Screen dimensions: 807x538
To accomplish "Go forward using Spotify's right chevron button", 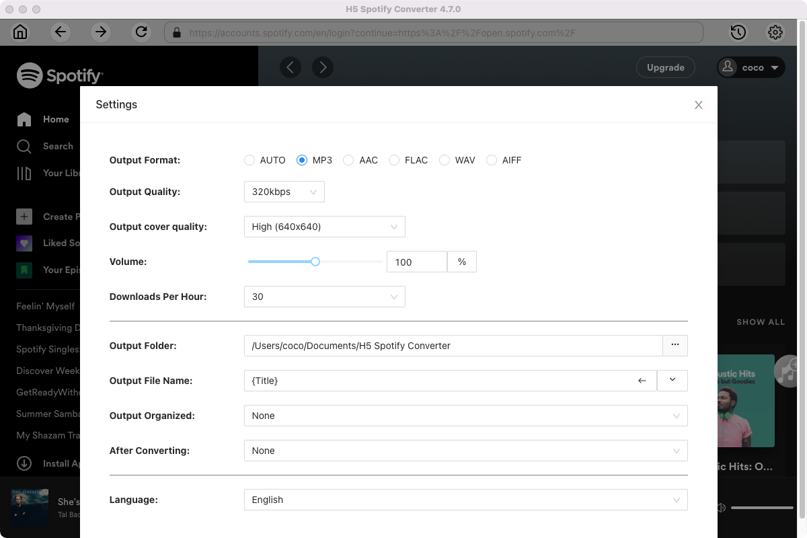I will pyautogui.click(x=323, y=67).
